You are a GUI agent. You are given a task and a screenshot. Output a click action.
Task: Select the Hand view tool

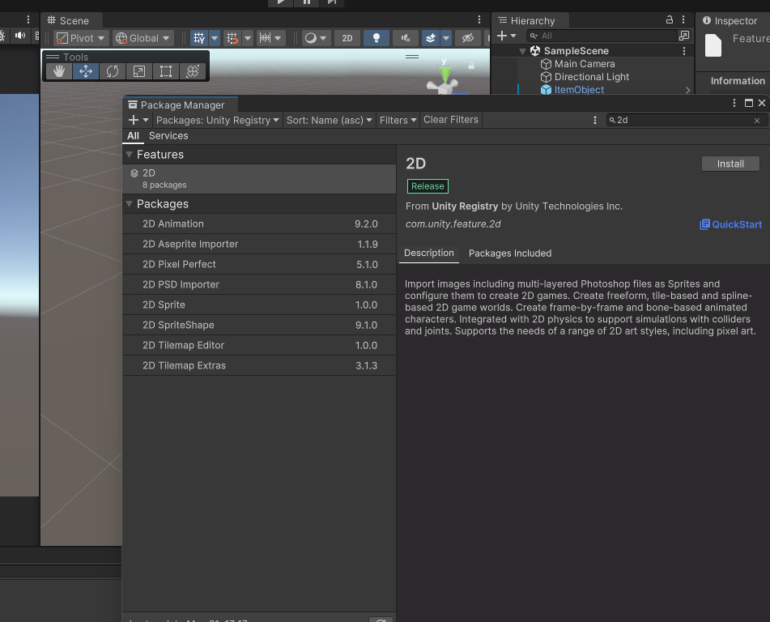[x=59, y=71]
